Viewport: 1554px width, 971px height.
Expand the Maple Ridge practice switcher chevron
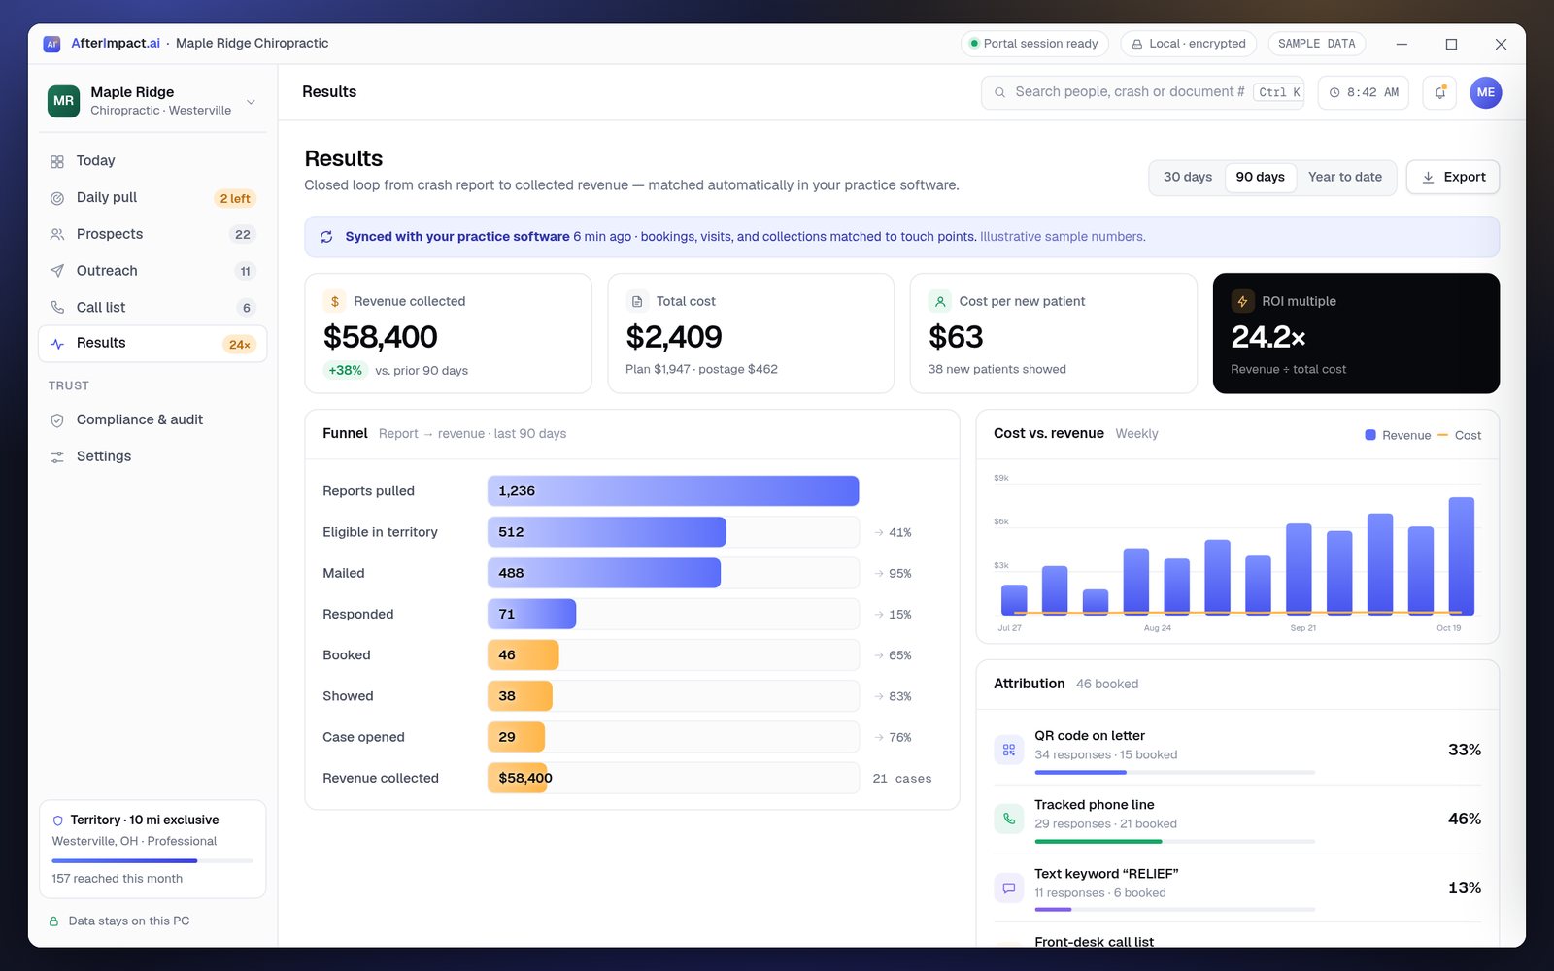[x=251, y=102]
